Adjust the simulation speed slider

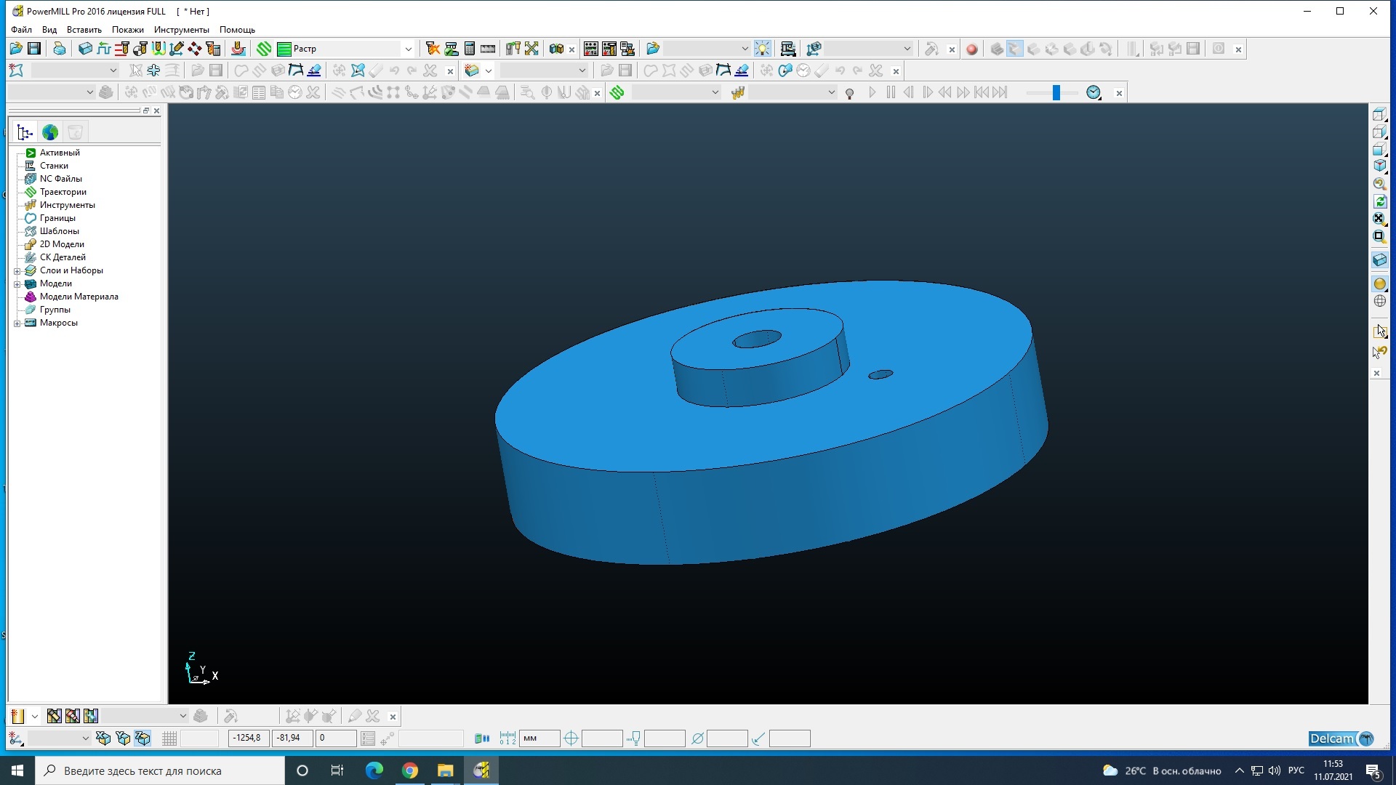(1056, 92)
